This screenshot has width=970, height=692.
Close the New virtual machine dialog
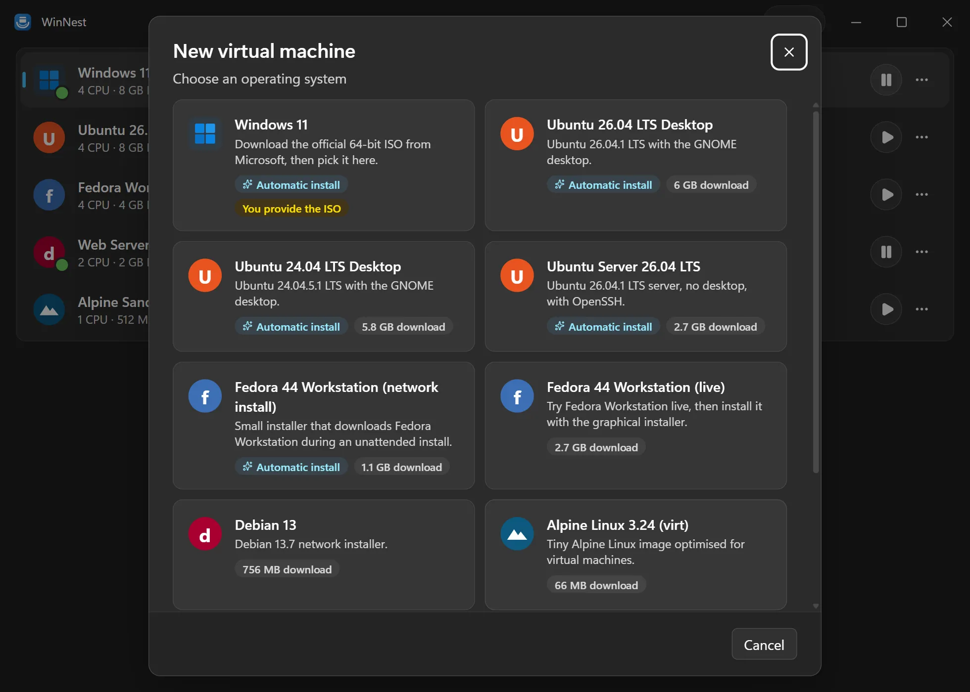point(789,52)
